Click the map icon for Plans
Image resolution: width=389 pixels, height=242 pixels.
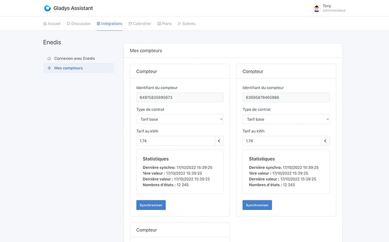click(x=159, y=24)
